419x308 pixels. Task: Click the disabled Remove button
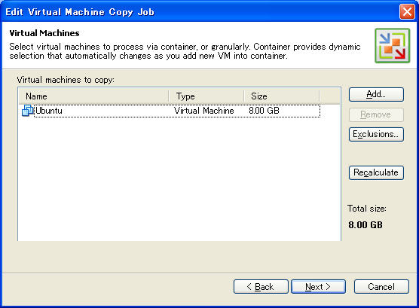point(376,114)
